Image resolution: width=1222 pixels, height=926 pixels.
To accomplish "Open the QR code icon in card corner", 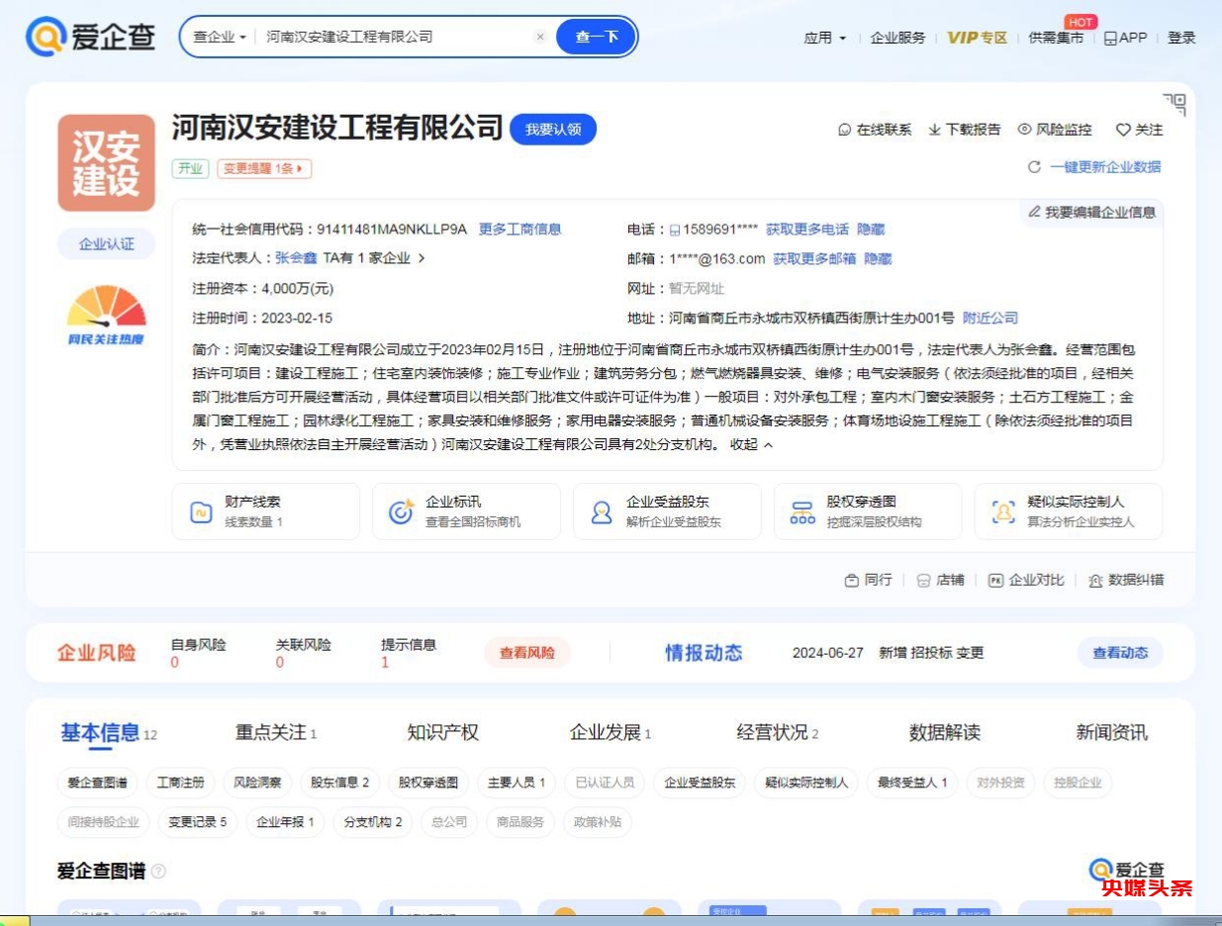I will (x=1175, y=104).
